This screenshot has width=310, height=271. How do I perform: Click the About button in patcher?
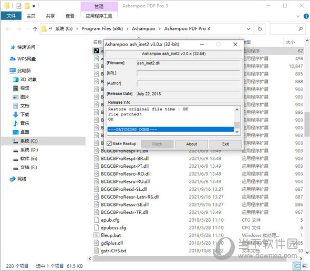(x=191, y=144)
